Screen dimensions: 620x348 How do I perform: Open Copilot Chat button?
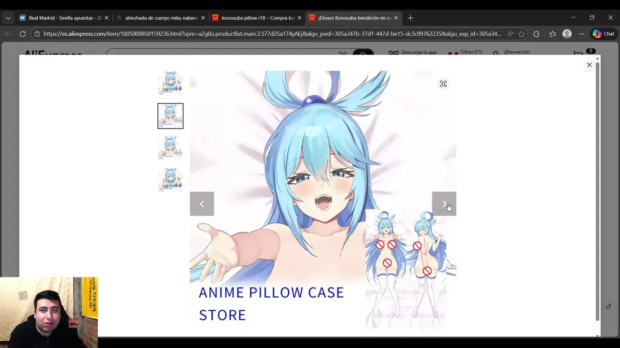tap(603, 34)
